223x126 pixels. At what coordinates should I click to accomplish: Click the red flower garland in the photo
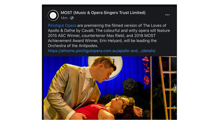(146, 71)
